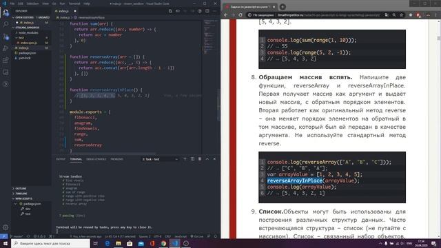Switch to Chrome from taskbar
Screen dimensions: 441x248
coord(163,243)
